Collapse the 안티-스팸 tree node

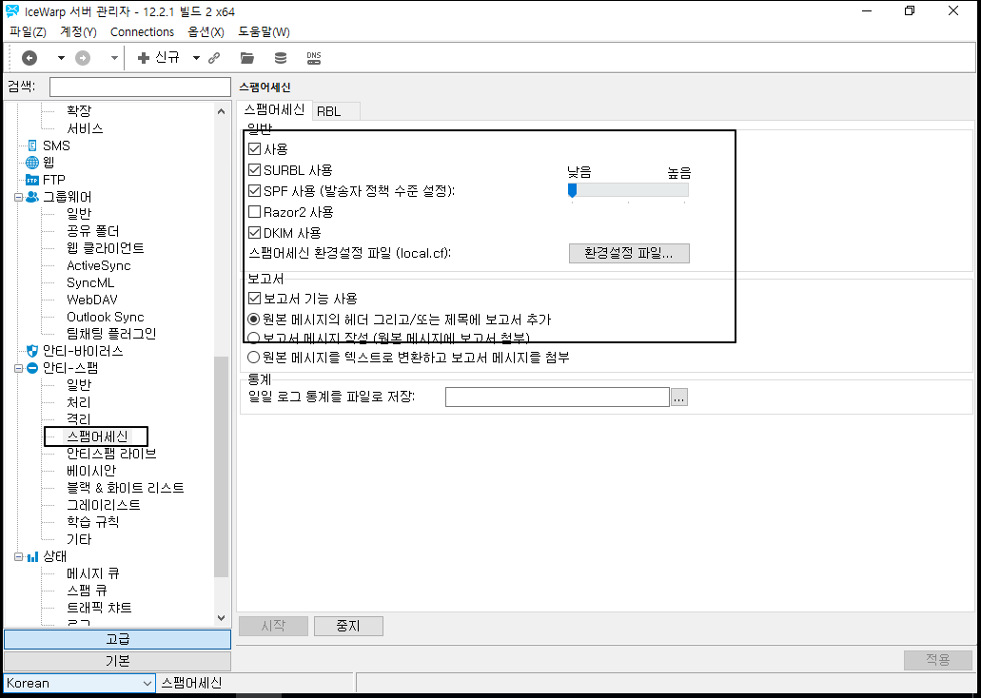coord(18,368)
